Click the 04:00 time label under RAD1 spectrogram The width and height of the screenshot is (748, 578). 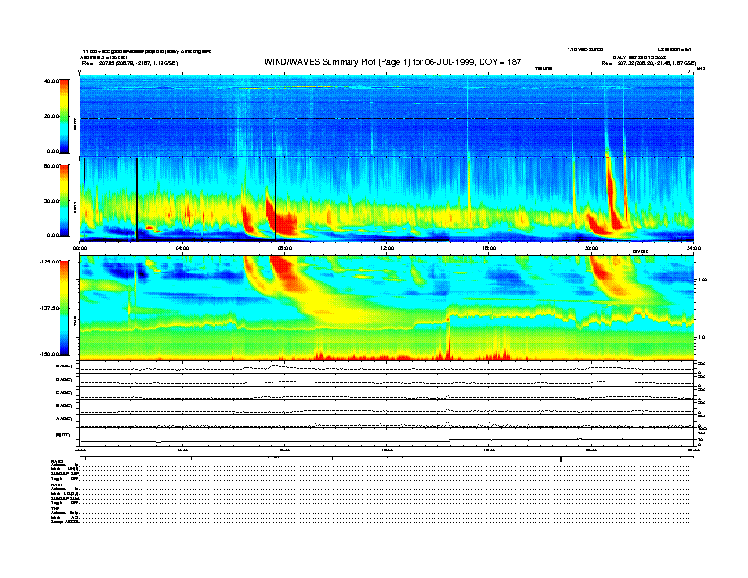(x=182, y=248)
